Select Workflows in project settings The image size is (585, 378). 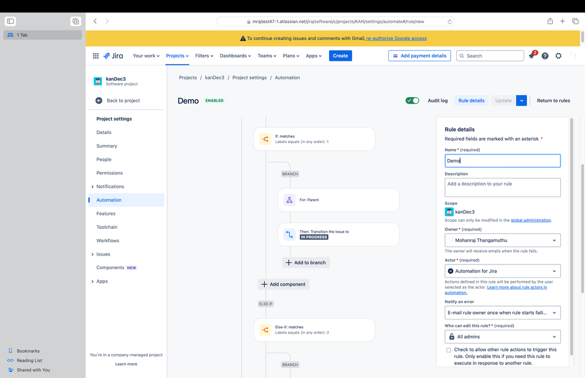tap(108, 241)
